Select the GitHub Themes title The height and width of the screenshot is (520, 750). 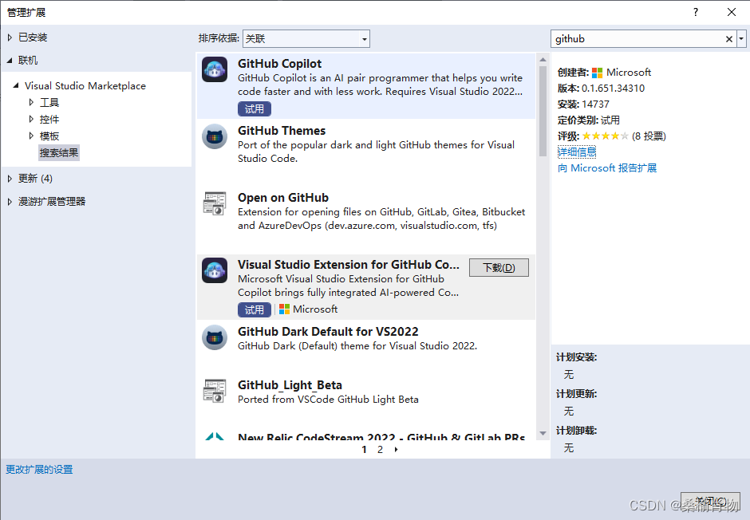282,131
